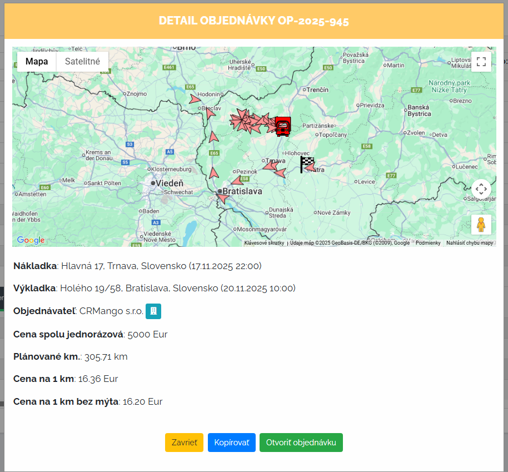
Task: Open the map camera controls
Action: [x=481, y=189]
